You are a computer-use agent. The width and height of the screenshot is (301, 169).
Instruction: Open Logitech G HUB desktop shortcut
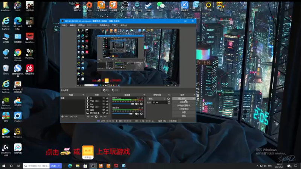(x=6, y=150)
